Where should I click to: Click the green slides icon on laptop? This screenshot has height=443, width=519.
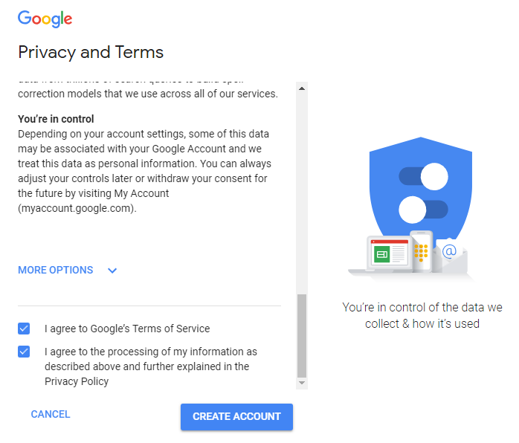tap(381, 254)
